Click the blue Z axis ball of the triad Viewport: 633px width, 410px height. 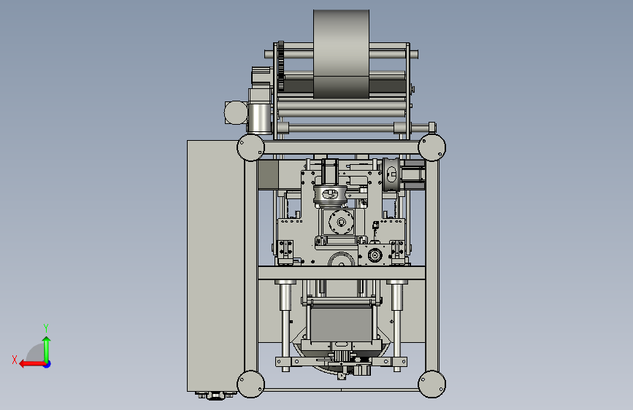(47, 364)
